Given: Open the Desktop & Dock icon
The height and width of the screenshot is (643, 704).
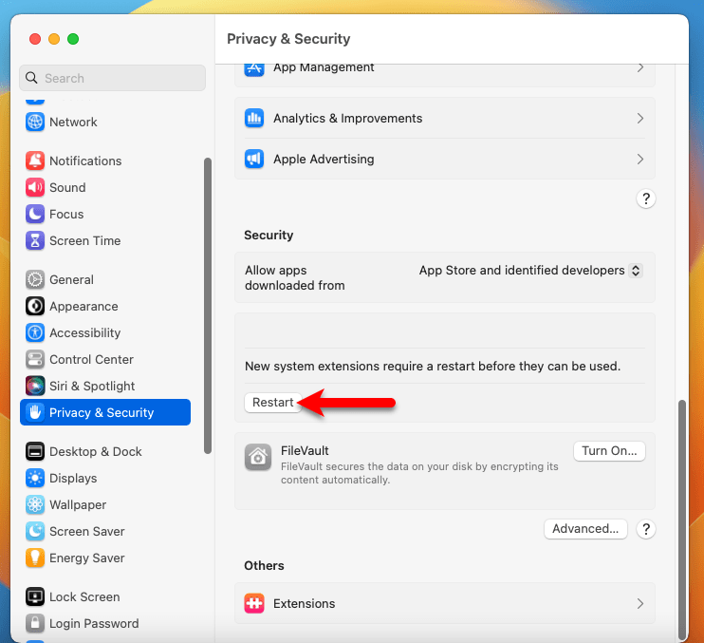Looking at the screenshot, I should click(x=35, y=451).
